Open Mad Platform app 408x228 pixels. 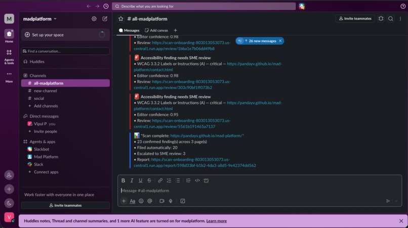coord(65,157)
